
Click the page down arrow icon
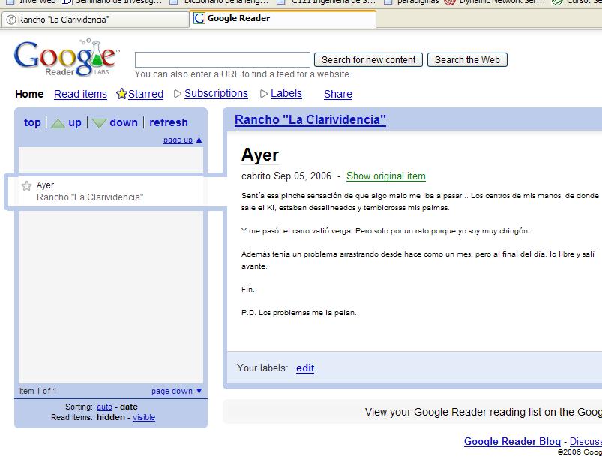(x=199, y=391)
